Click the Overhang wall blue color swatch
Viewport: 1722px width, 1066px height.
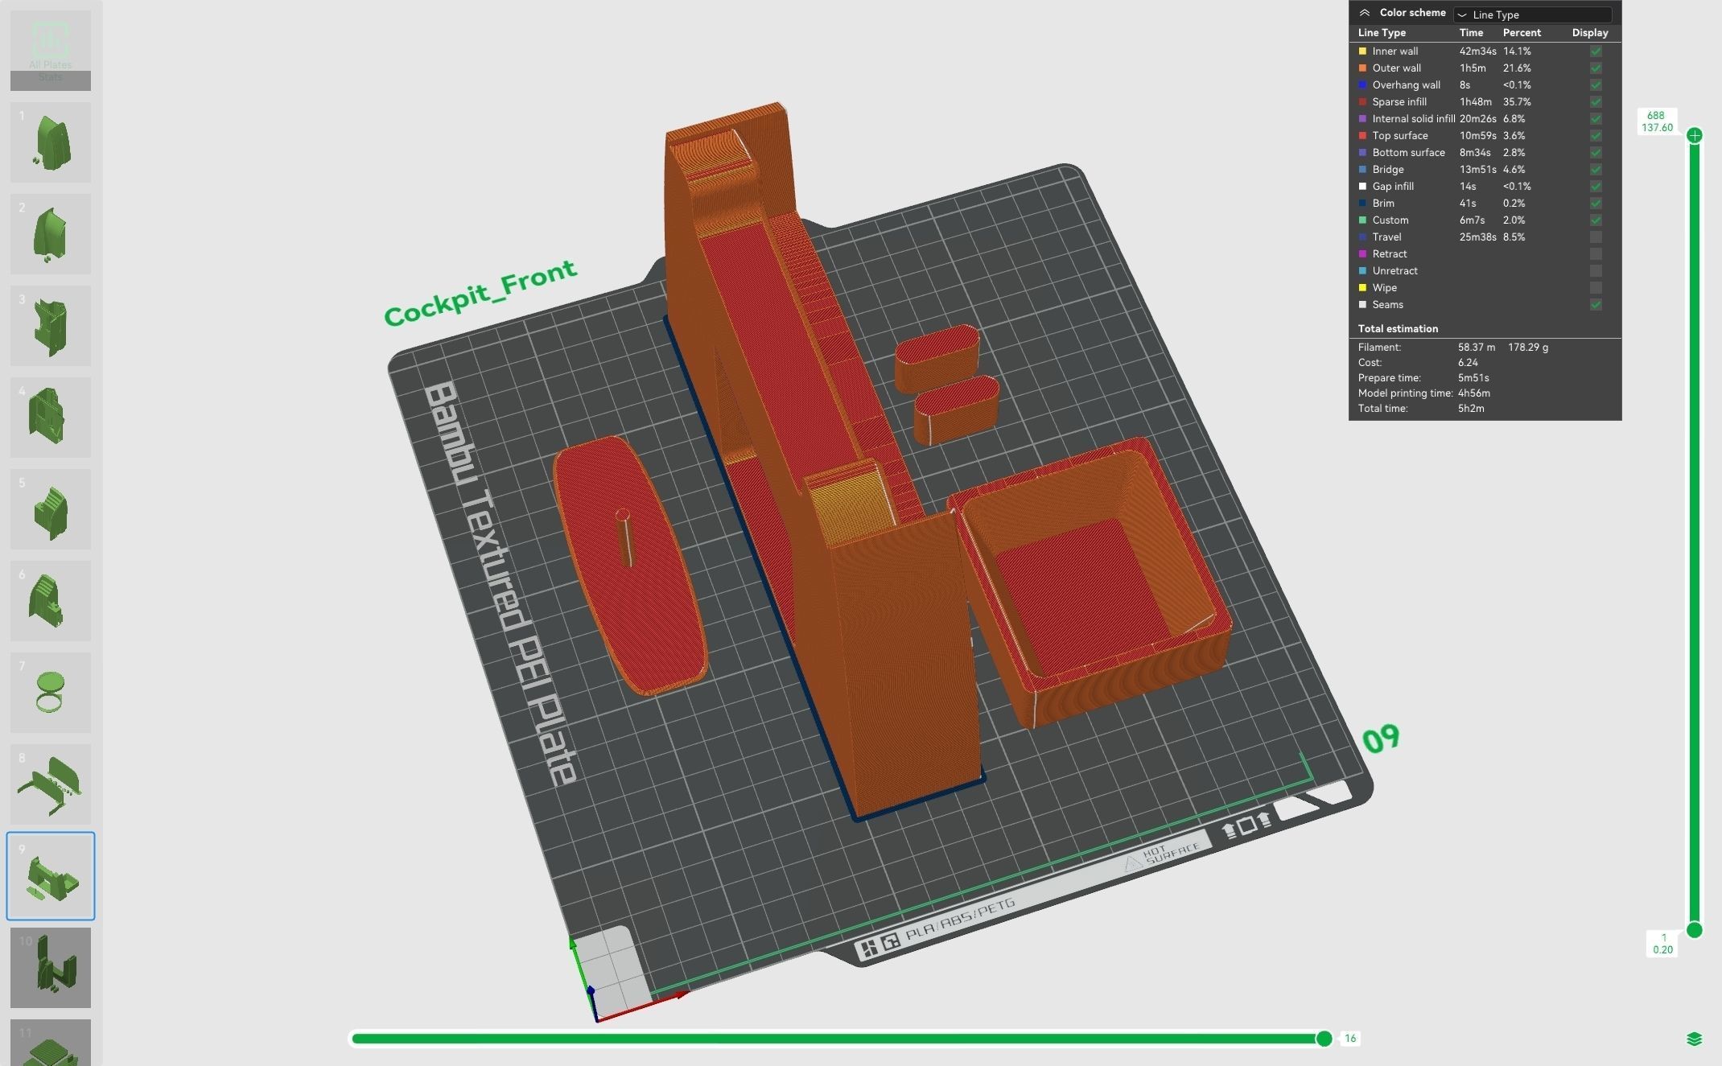[x=1362, y=85]
